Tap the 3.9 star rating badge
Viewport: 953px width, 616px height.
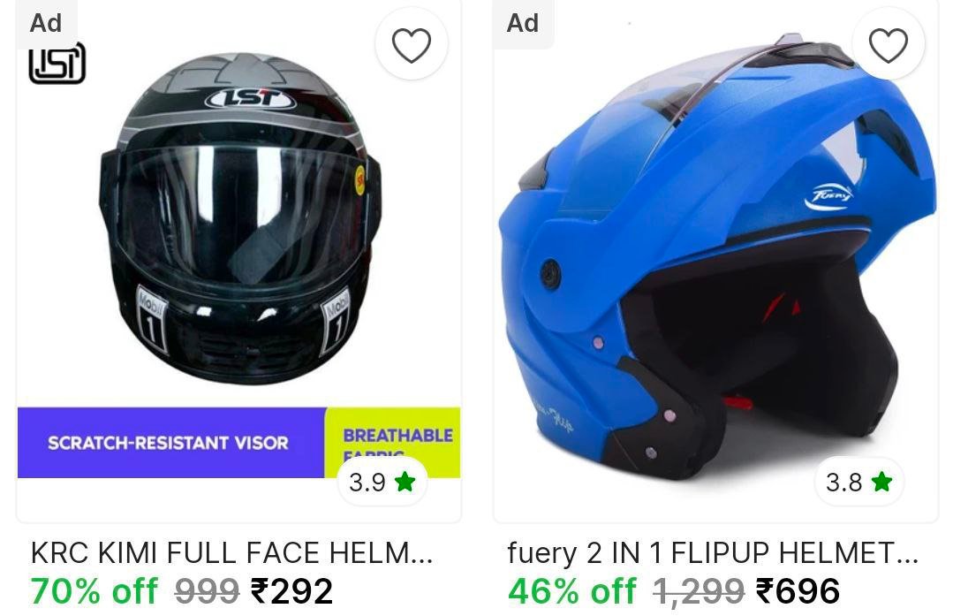(x=382, y=483)
